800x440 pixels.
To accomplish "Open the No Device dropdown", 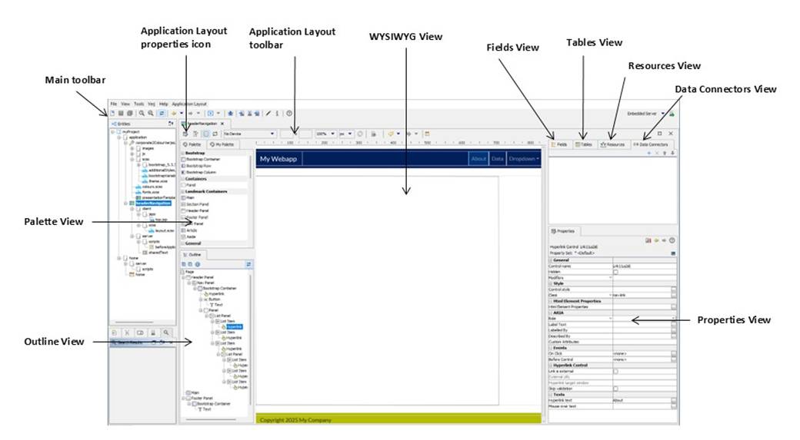I will tap(248, 133).
